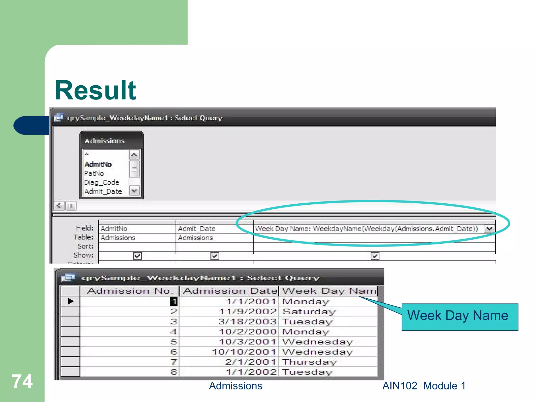This screenshot has height=402, width=536.
Task: Click Thursday weekday cell
Action: click(328, 362)
